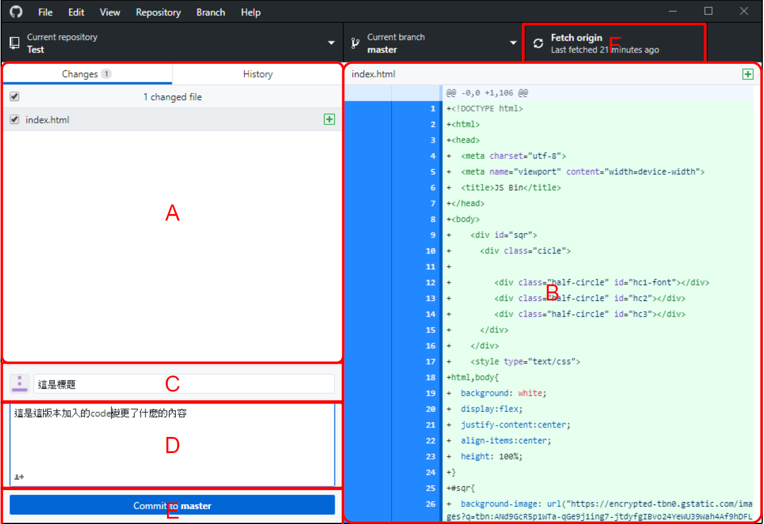Maximize the GitHub Desktop window
The height and width of the screenshot is (524, 764).
(709, 11)
